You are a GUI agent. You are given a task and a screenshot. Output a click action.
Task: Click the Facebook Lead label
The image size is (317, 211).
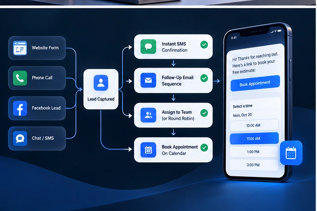pyautogui.click(x=46, y=108)
